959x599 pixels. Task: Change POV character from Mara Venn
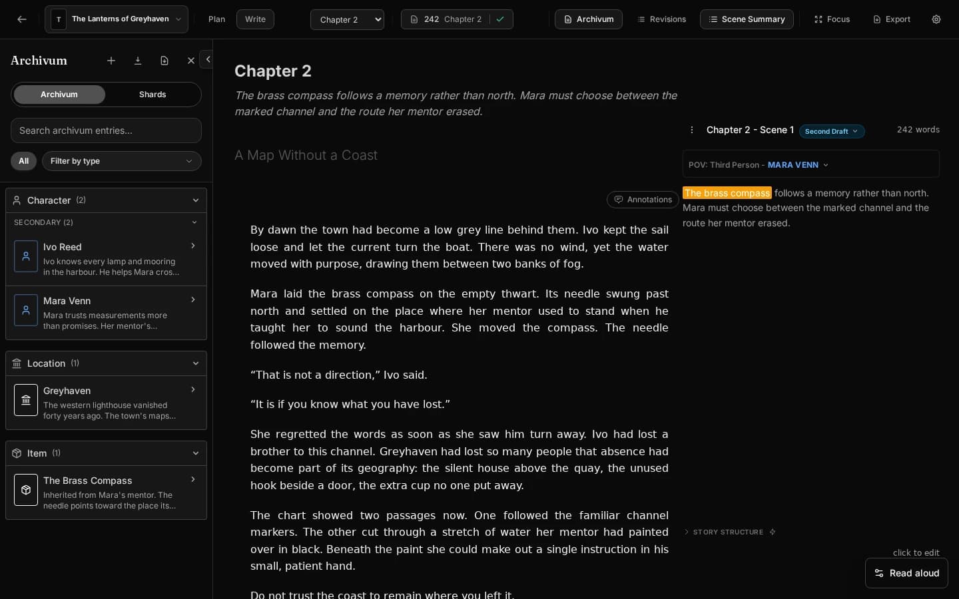click(x=798, y=165)
